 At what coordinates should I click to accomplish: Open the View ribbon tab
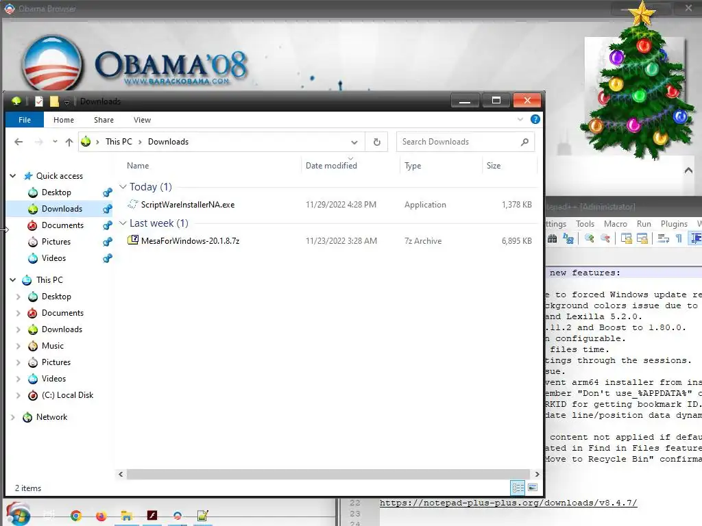click(143, 120)
